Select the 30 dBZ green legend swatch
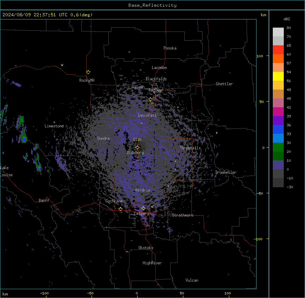This screenshot has width=305, height=298. [x=278, y=147]
